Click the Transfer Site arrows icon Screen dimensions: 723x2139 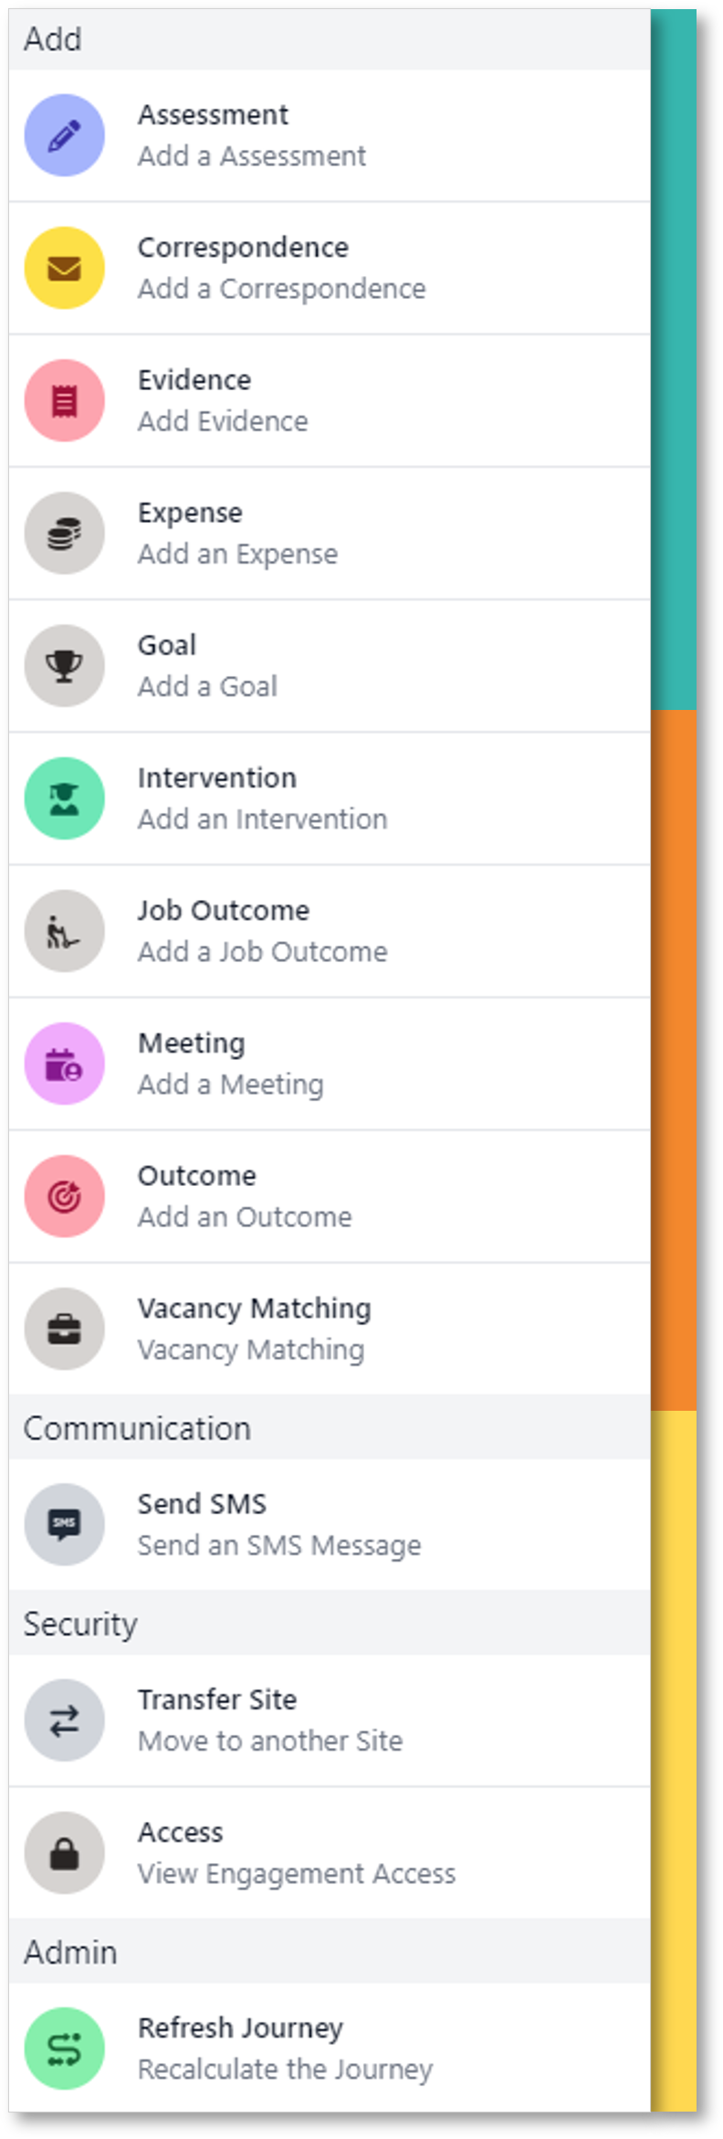click(64, 1721)
